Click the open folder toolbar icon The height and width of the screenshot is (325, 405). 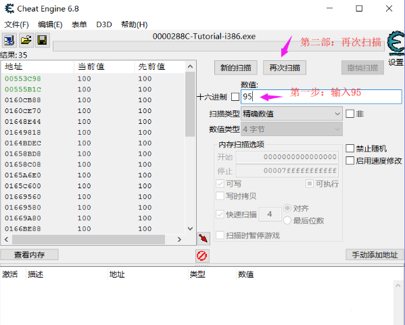pyautogui.click(x=26, y=41)
